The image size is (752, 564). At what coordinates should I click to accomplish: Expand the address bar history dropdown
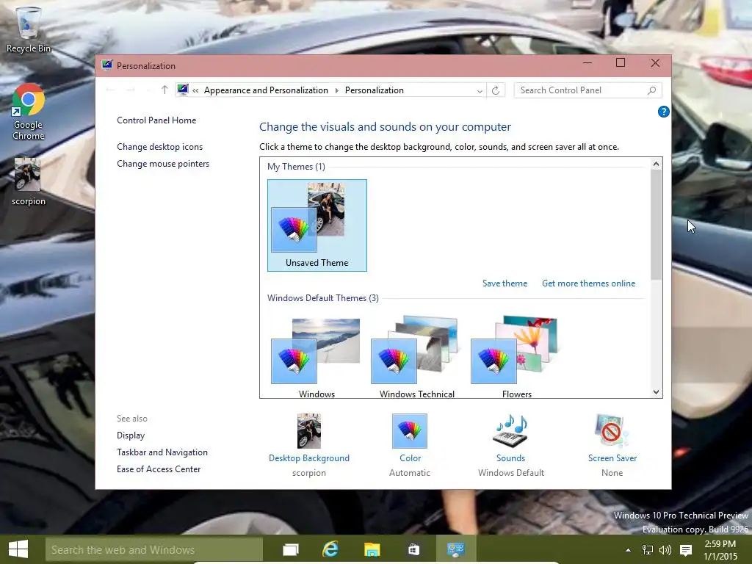(x=480, y=90)
